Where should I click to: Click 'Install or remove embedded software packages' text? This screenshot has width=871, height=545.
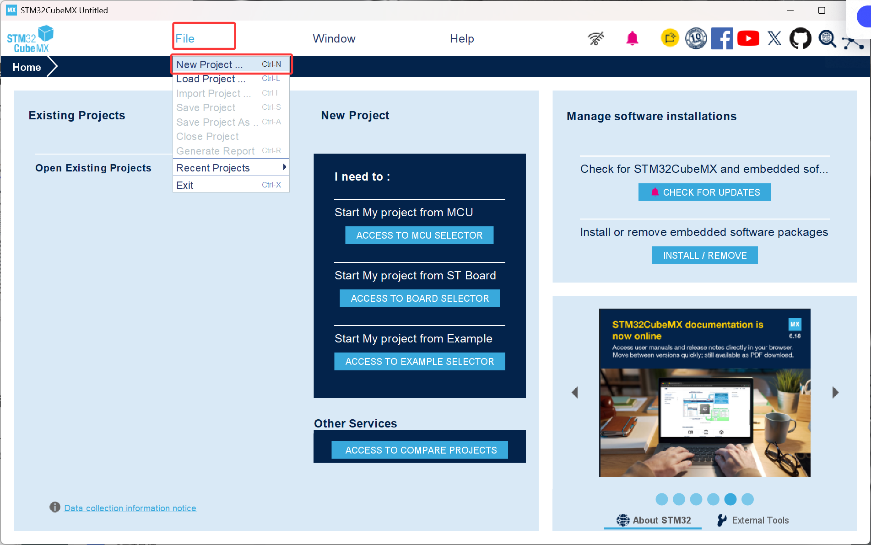coord(704,232)
